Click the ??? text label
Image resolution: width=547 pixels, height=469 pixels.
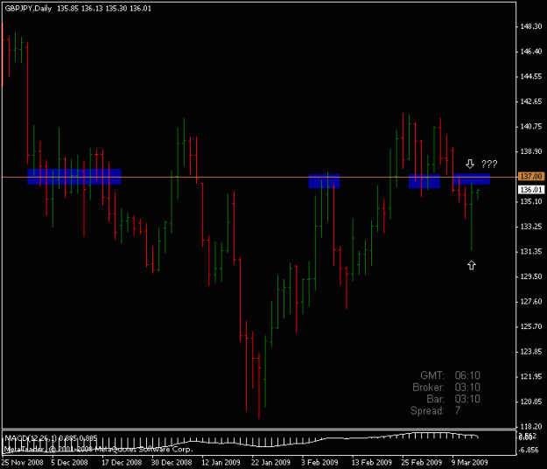pyautogui.click(x=489, y=164)
